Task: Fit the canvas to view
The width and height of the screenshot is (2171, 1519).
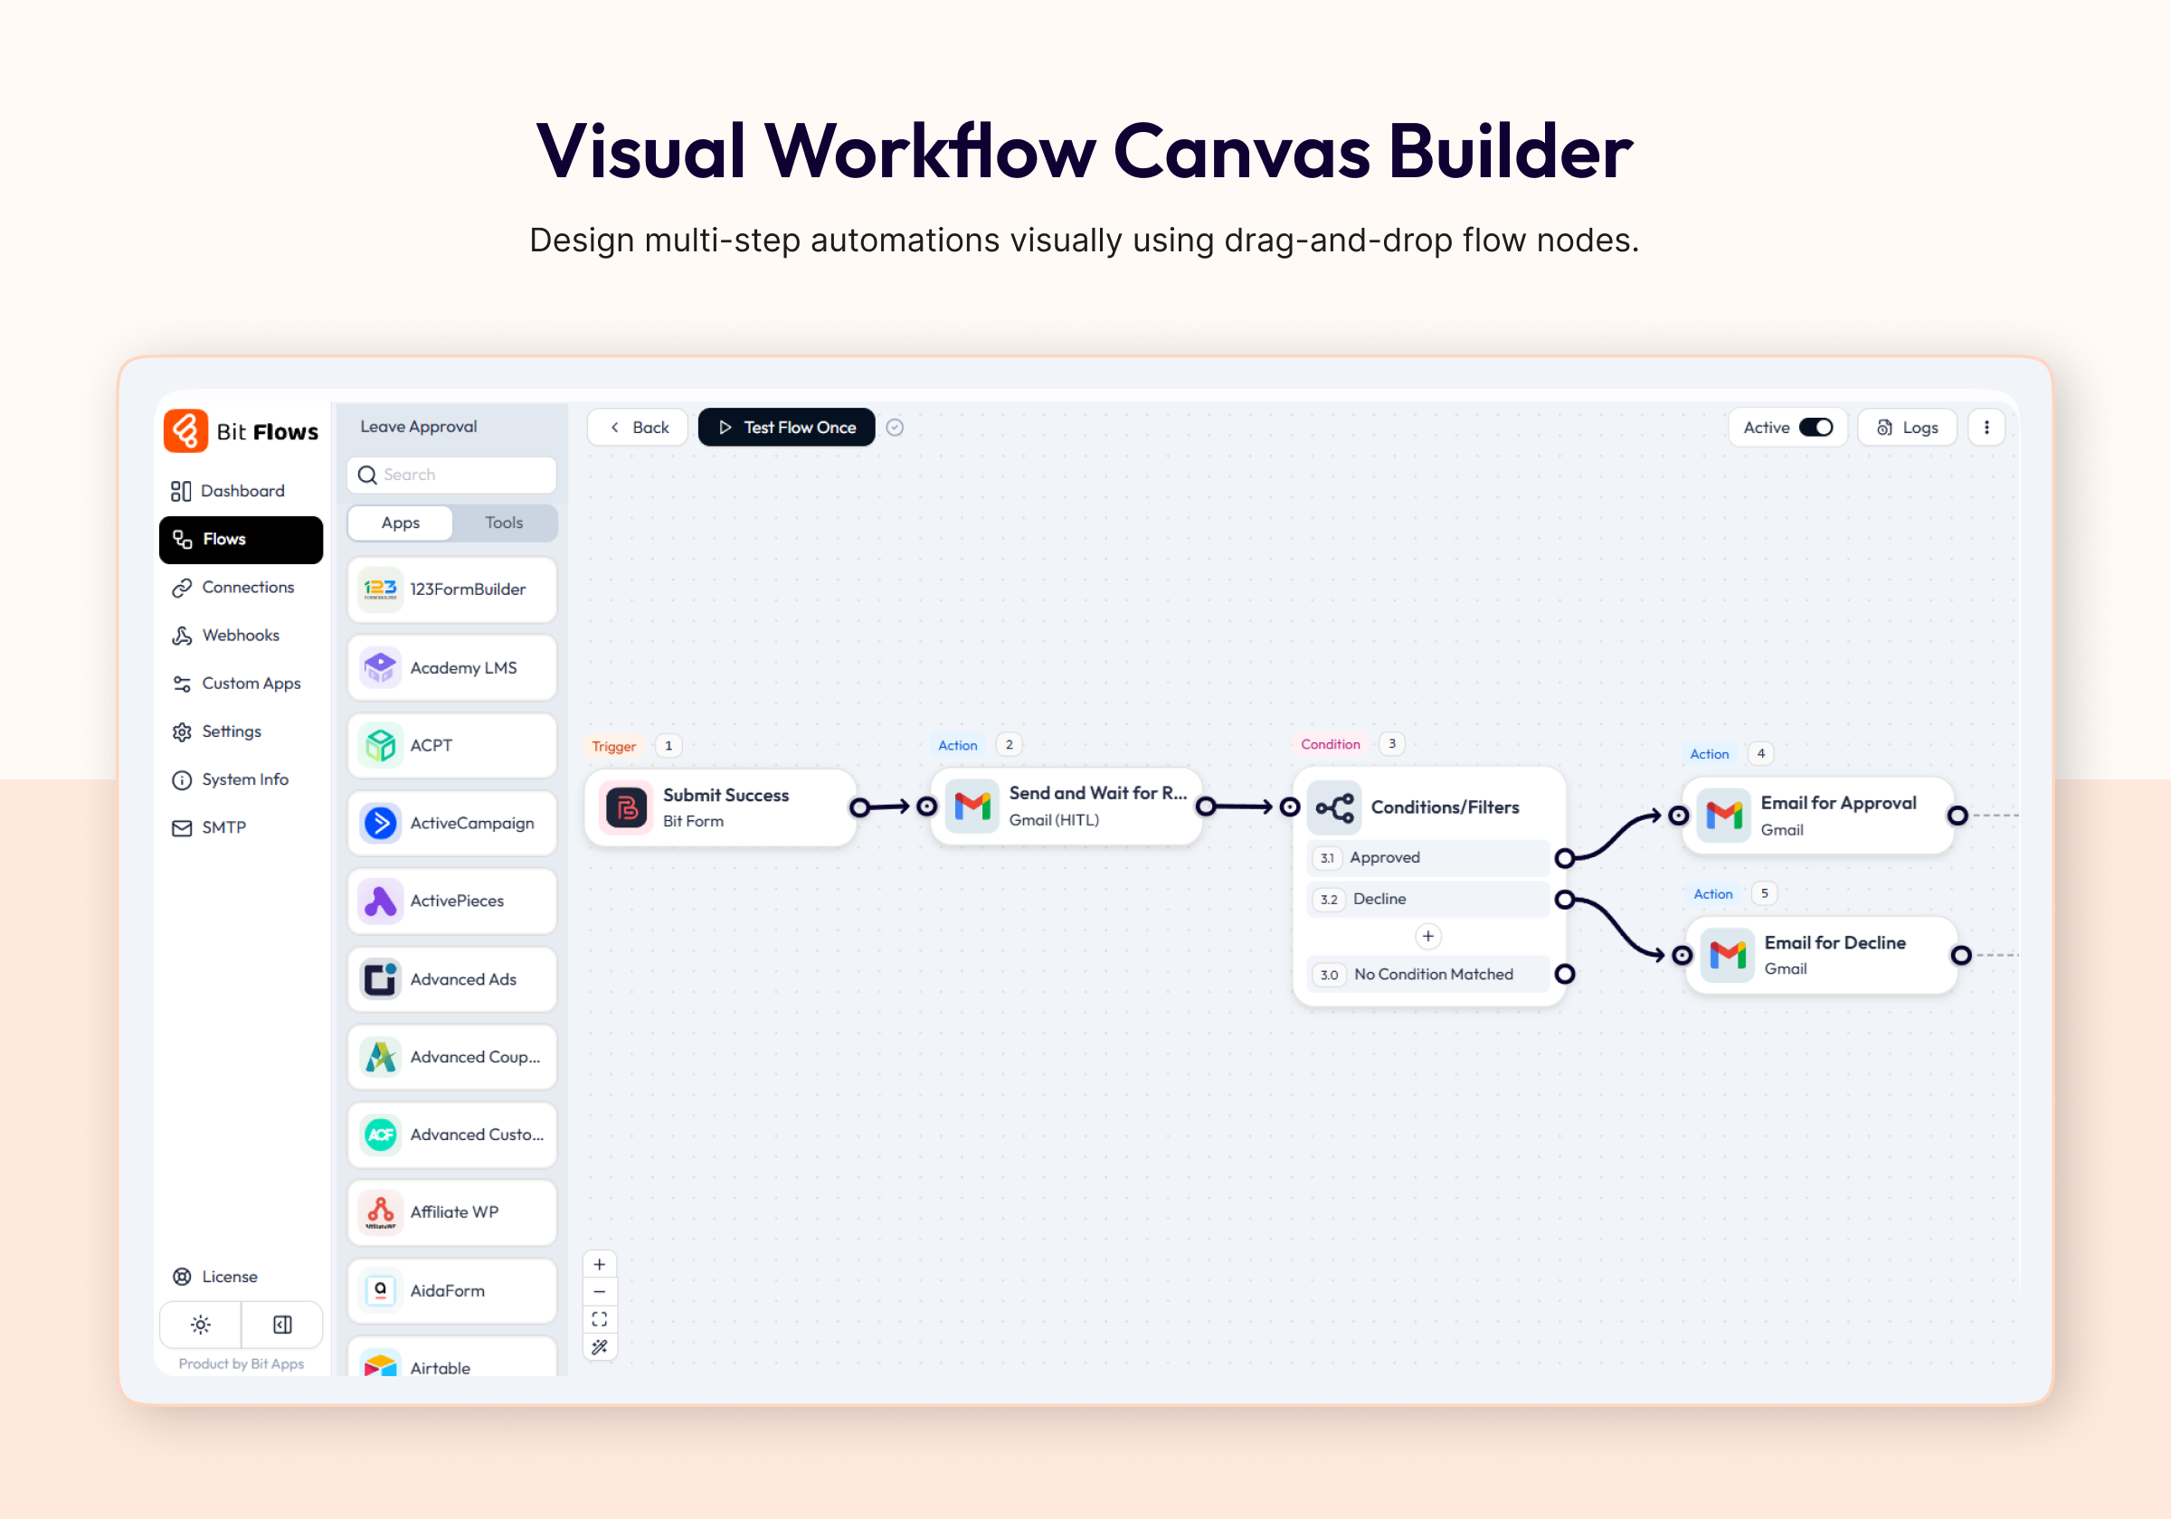Action: coord(600,1319)
